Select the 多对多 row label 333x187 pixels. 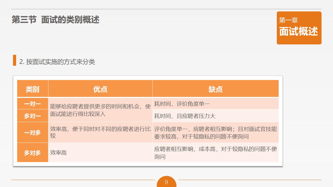click(x=33, y=152)
